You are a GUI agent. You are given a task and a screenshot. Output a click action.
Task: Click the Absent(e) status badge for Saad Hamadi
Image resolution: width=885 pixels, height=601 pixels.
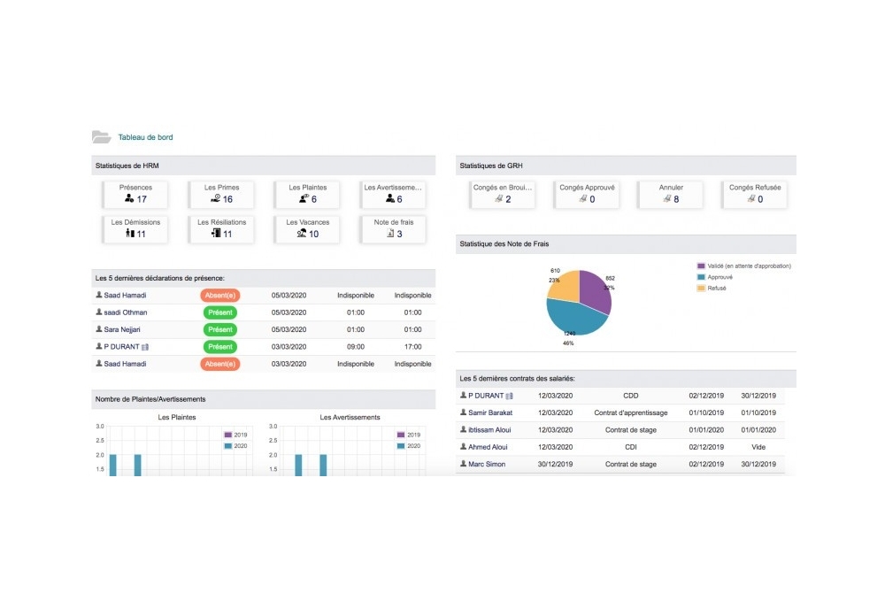click(219, 295)
